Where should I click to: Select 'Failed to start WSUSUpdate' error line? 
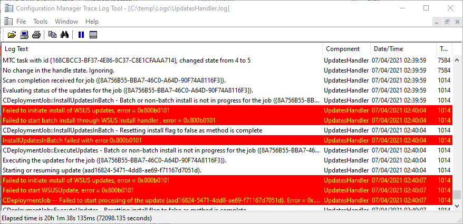[x=227, y=190]
